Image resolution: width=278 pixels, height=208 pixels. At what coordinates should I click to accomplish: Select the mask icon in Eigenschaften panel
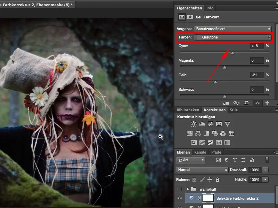point(190,17)
